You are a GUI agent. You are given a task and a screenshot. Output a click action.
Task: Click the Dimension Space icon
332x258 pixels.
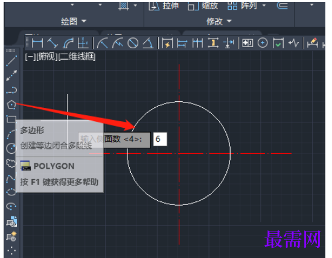tap(213, 43)
